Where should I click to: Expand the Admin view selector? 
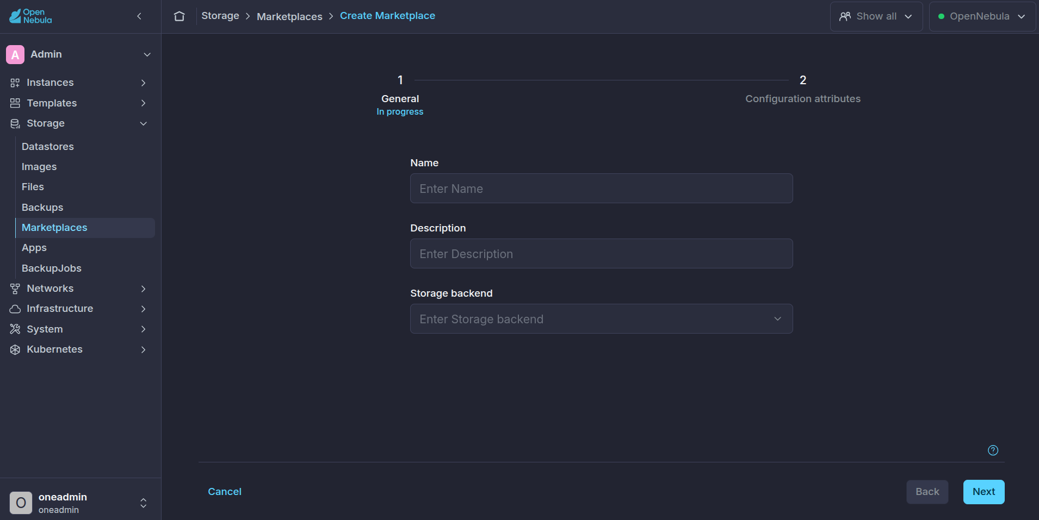(x=147, y=54)
